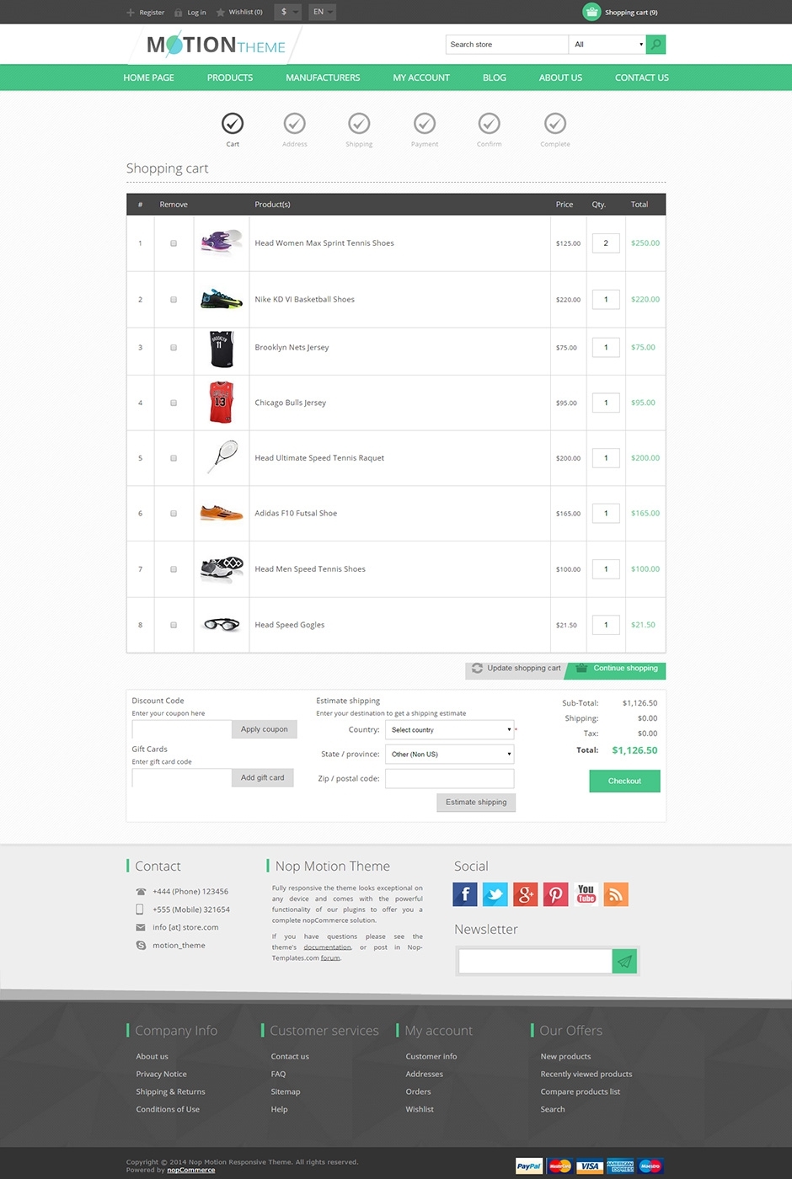792x1179 pixels.
Task: Open the search category 'All' dropdown
Action: (607, 44)
